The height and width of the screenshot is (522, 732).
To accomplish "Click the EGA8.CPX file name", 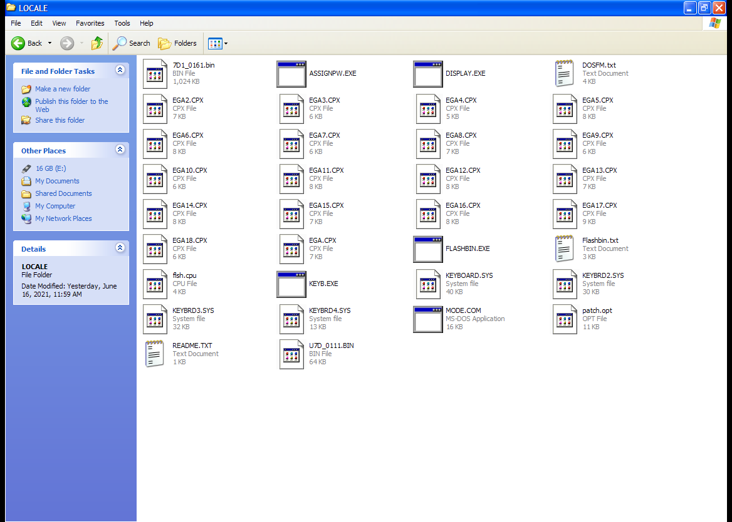I will click(461, 136).
